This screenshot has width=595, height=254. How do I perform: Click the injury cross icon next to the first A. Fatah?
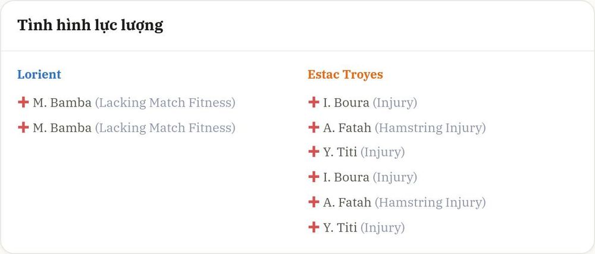314,127
